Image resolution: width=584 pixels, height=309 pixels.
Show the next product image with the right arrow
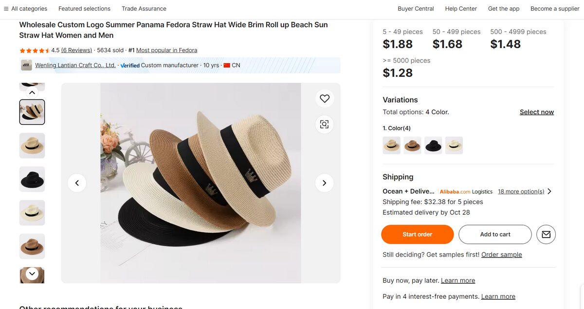[x=324, y=183]
